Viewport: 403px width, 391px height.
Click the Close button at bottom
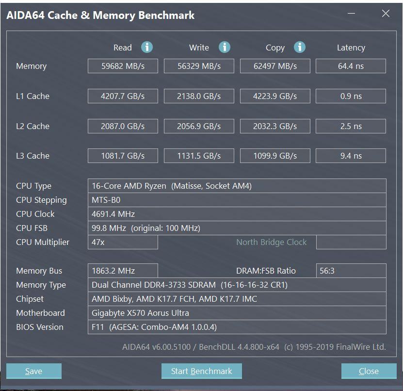click(x=369, y=371)
